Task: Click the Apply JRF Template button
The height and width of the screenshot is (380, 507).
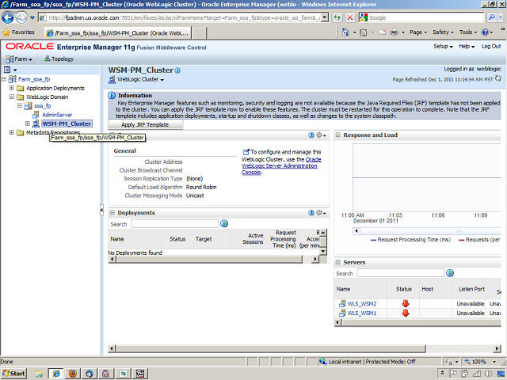Action: click(x=145, y=124)
